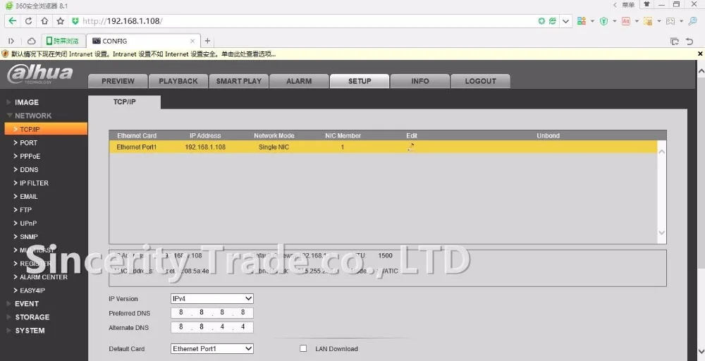Click the green yuan shield icon
The image size is (705, 361).
[604, 21]
